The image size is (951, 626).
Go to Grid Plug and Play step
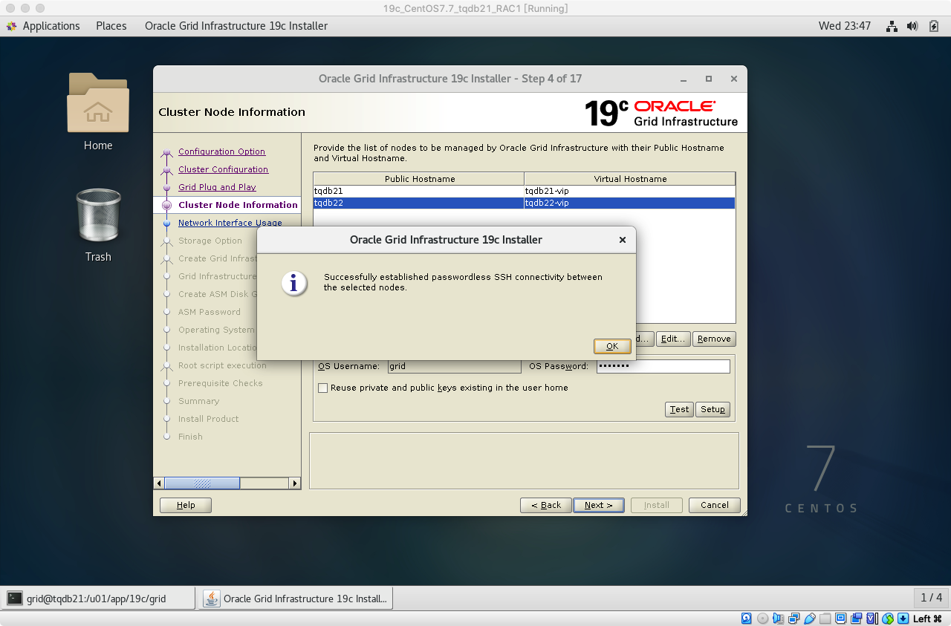(217, 187)
